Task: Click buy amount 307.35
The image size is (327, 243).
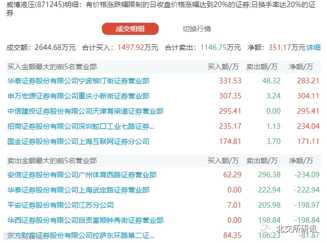Action: click(x=230, y=96)
